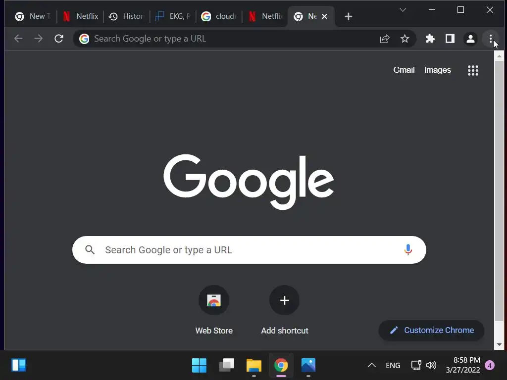Click the Google icon in address bar
The width and height of the screenshot is (507, 380).
[84, 39]
